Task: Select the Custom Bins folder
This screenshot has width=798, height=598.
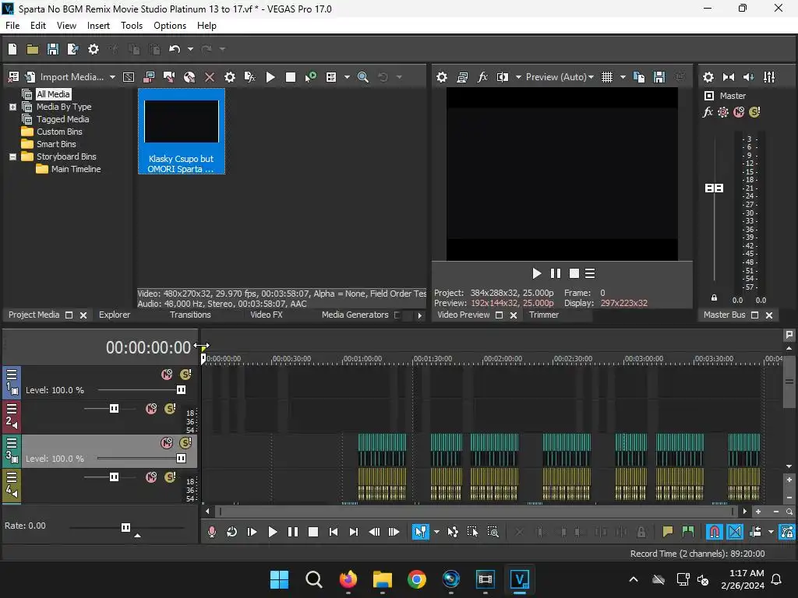Action: (x=59, y=132)
